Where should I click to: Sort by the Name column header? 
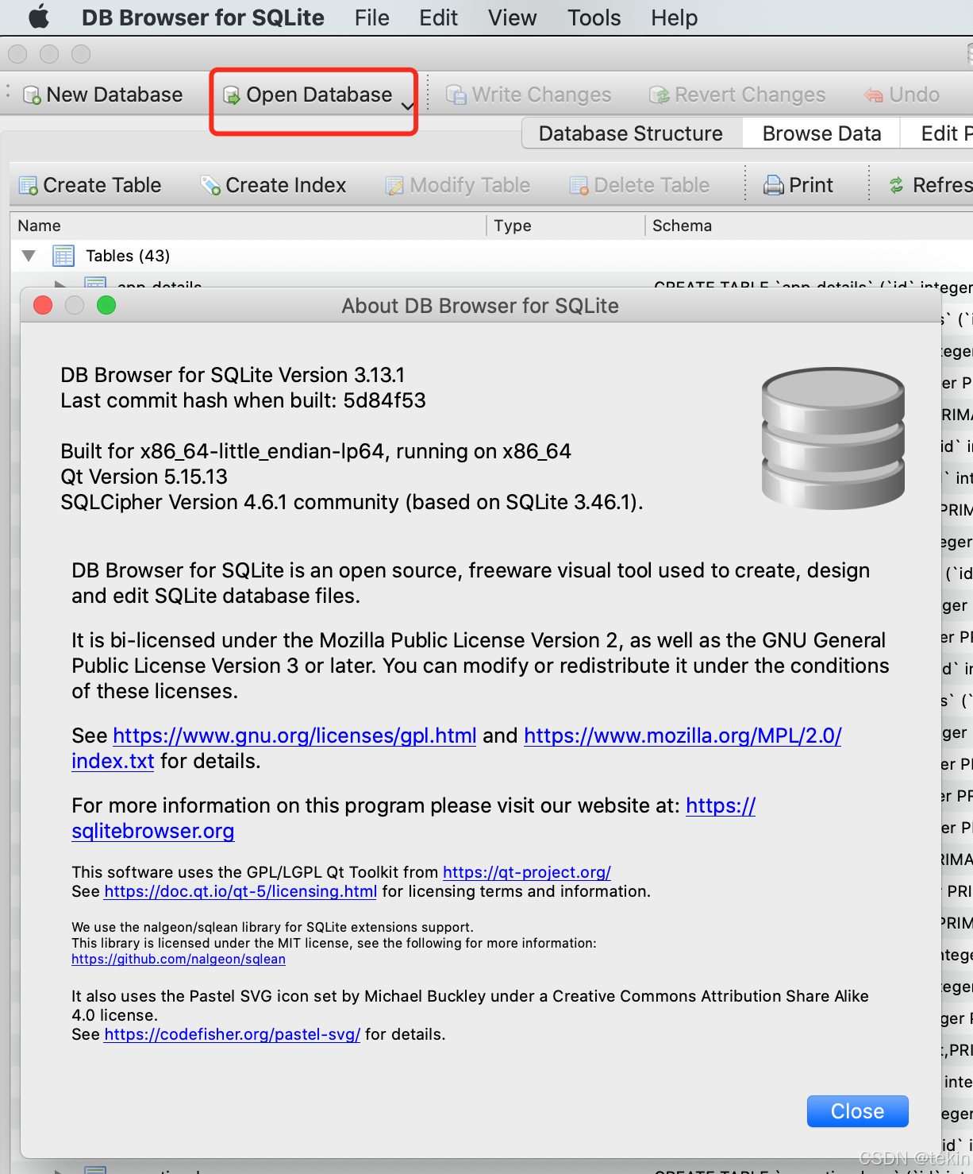[x=248, y=226]
